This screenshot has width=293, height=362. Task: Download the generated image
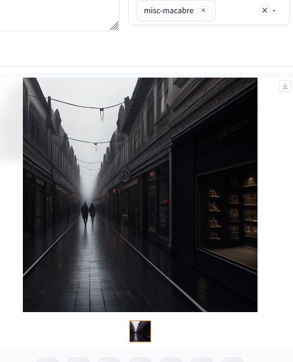pos(285,86)
